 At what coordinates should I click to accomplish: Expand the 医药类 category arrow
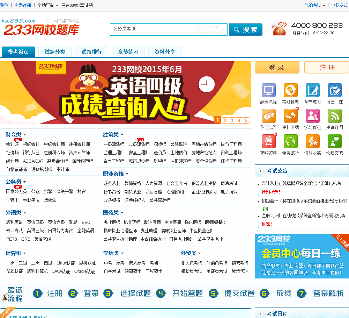point(122,213)
